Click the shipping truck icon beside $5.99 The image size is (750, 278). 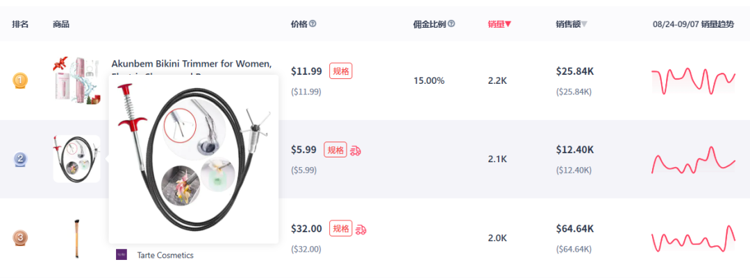(x=356, y=150)
